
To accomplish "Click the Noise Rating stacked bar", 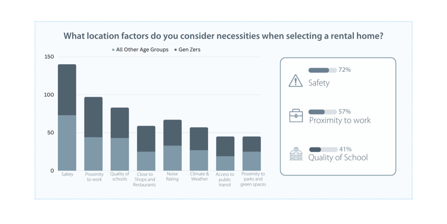I will tap(172, 145).
